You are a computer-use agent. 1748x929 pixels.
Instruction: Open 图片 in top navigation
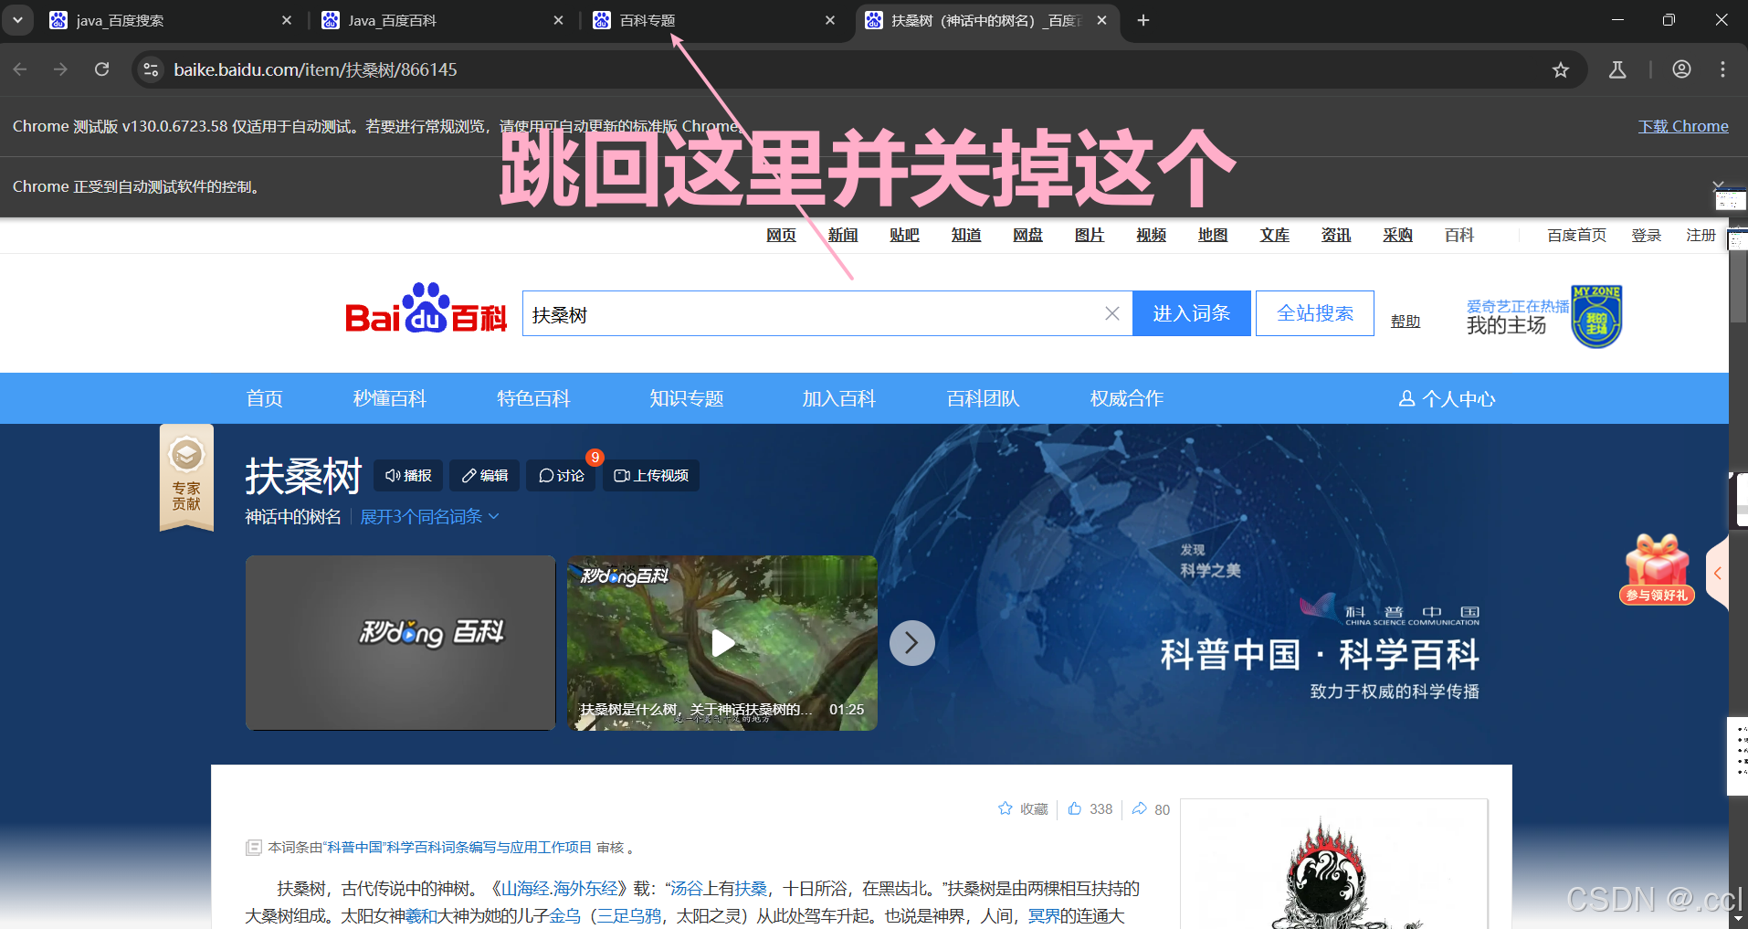tap(1090, 236)
